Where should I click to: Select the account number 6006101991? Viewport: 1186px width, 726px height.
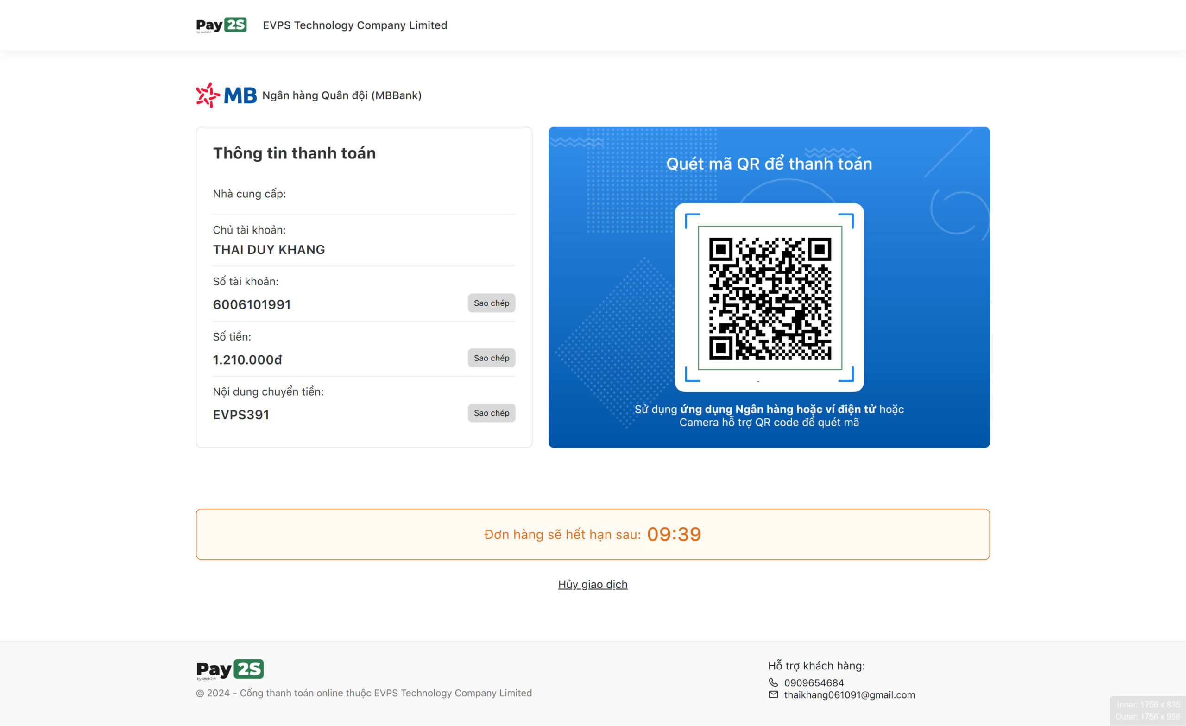[252, 304]
